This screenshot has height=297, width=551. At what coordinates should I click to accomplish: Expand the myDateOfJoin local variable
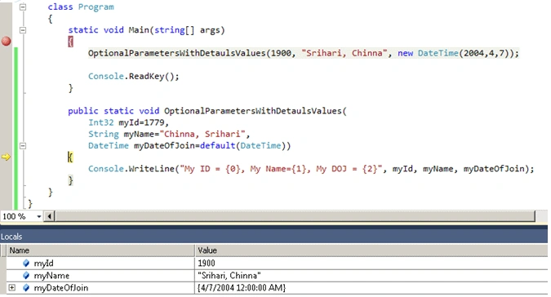(12, 287)
